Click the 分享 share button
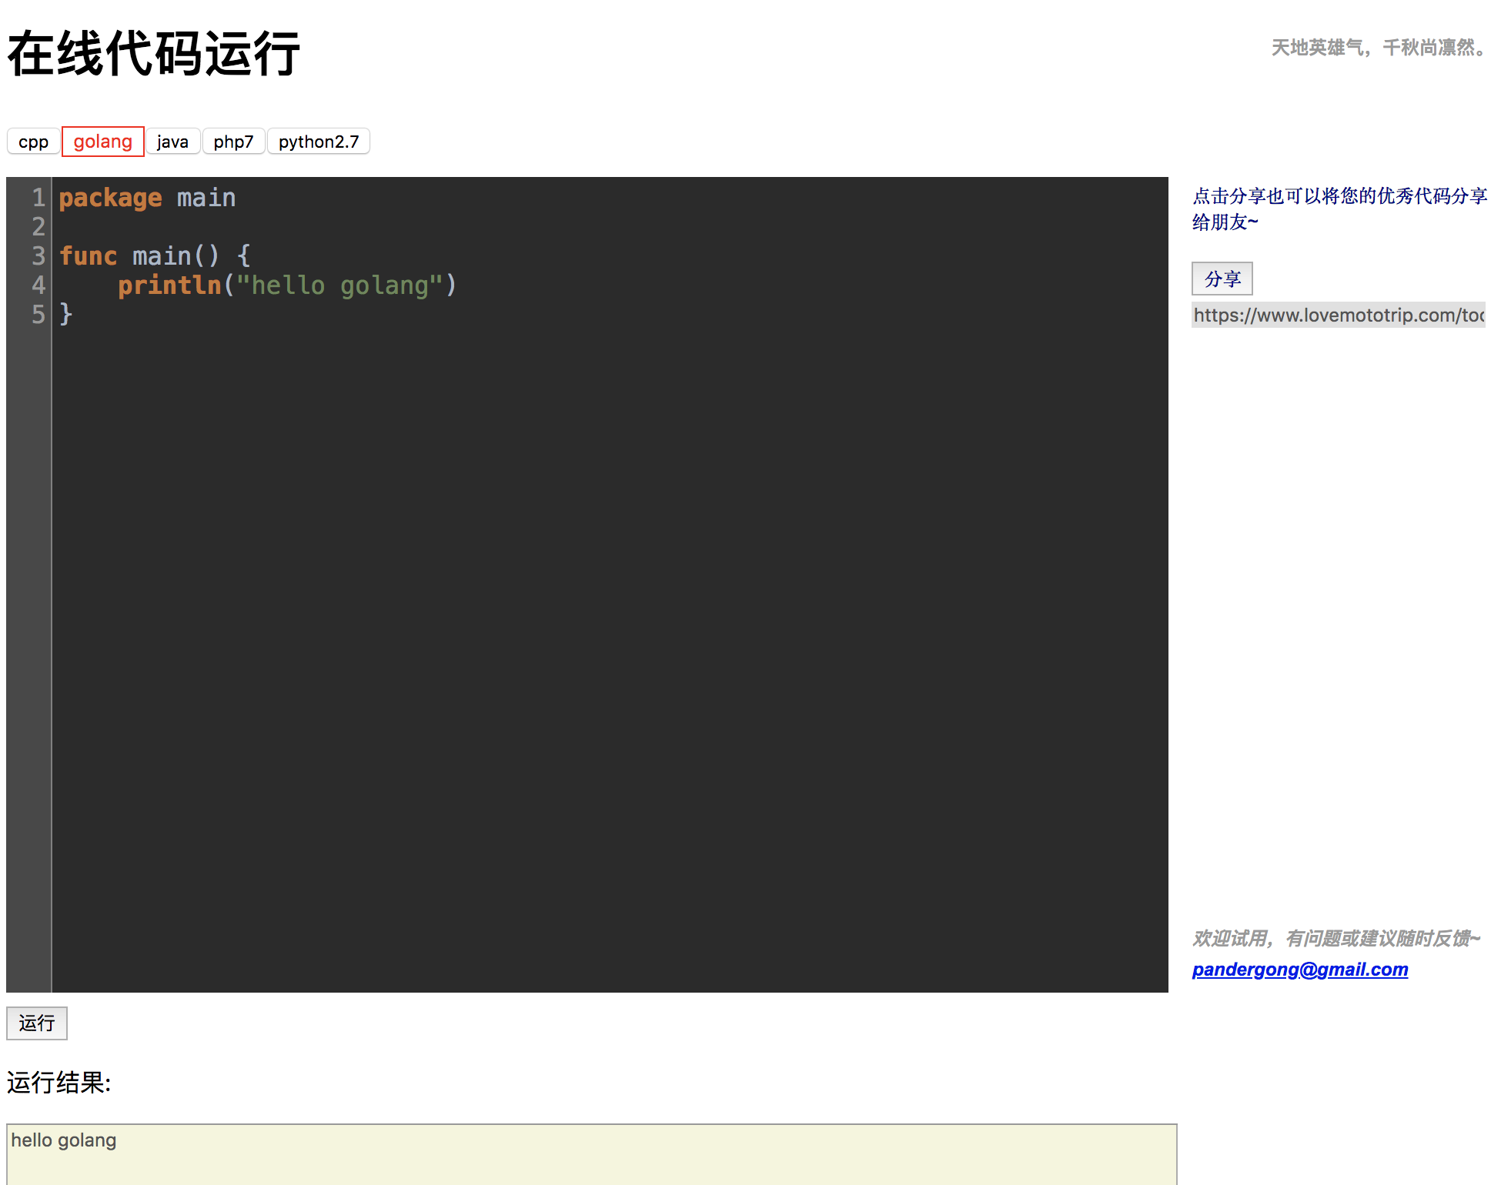Screen dimensions: 1501x1185 click(1222, 279)
